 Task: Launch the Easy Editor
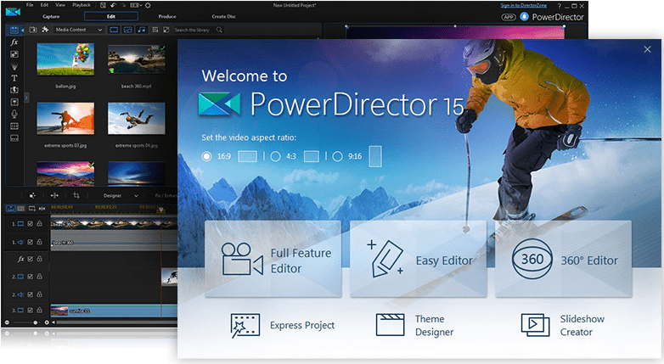point(419,259)
